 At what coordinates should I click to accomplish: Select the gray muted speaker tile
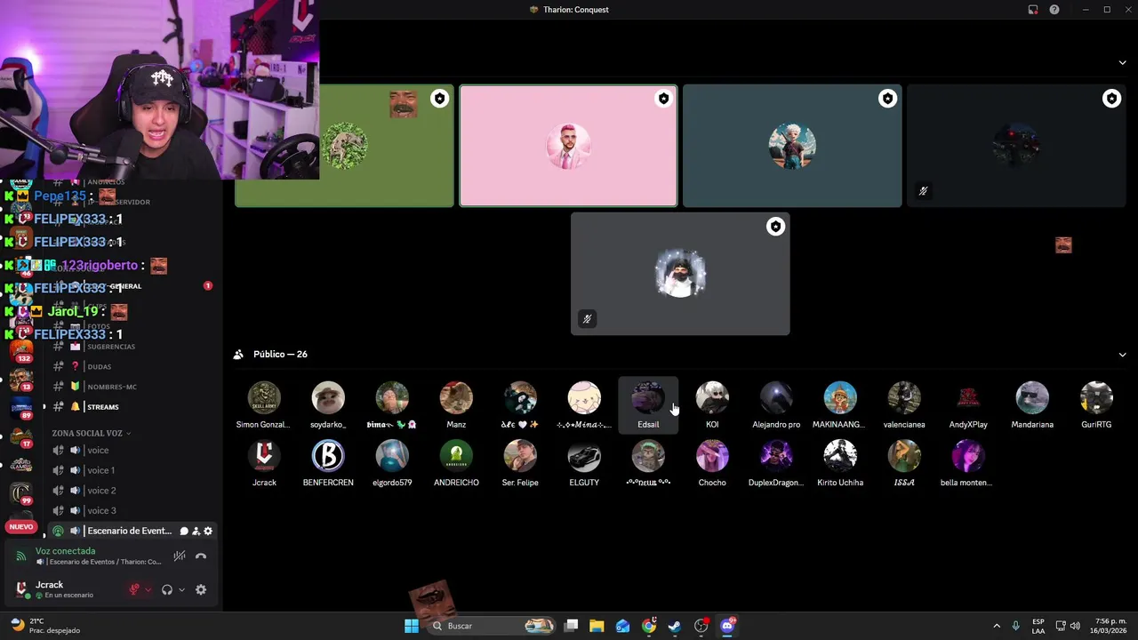[680, 274]
